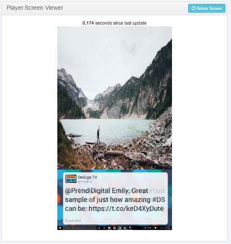231x244 pixels.
Task: Open the Store icon on taskbar
Action: (x=115, y=228)
